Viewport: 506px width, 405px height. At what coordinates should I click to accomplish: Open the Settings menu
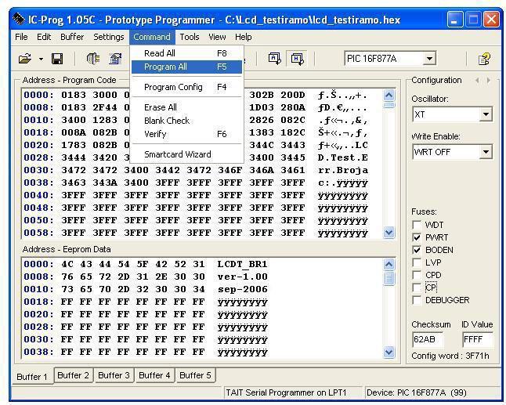point(109,37)
